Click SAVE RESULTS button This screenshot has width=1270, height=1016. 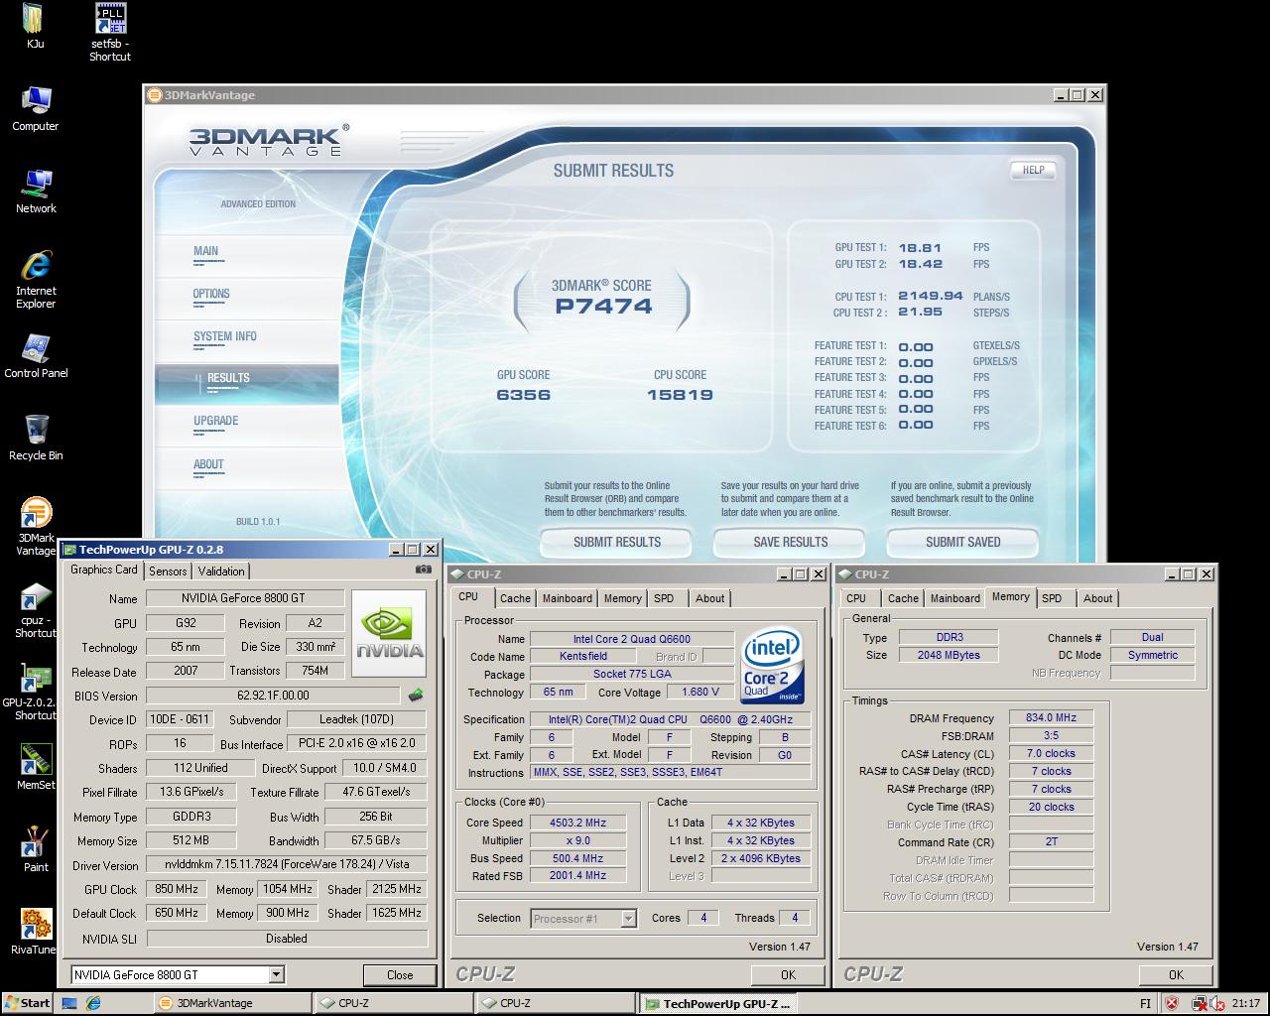coord(790,542)
